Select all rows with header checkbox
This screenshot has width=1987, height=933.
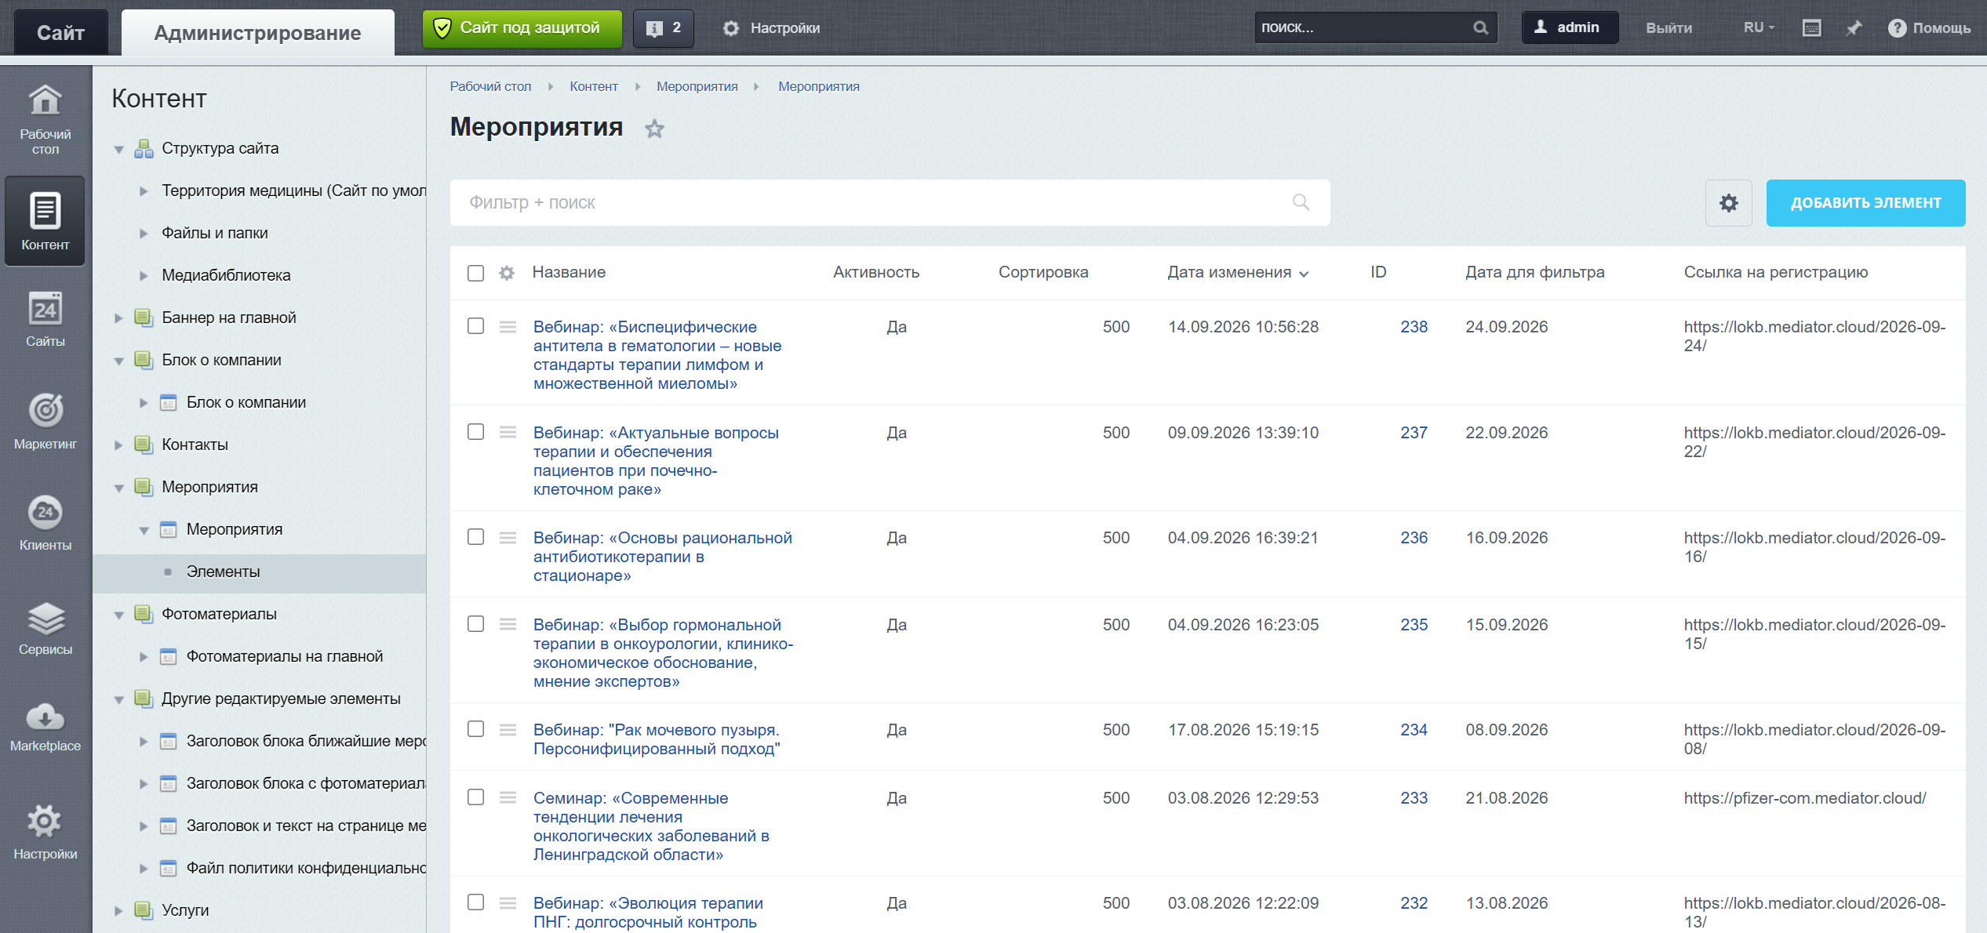[475, 273]
